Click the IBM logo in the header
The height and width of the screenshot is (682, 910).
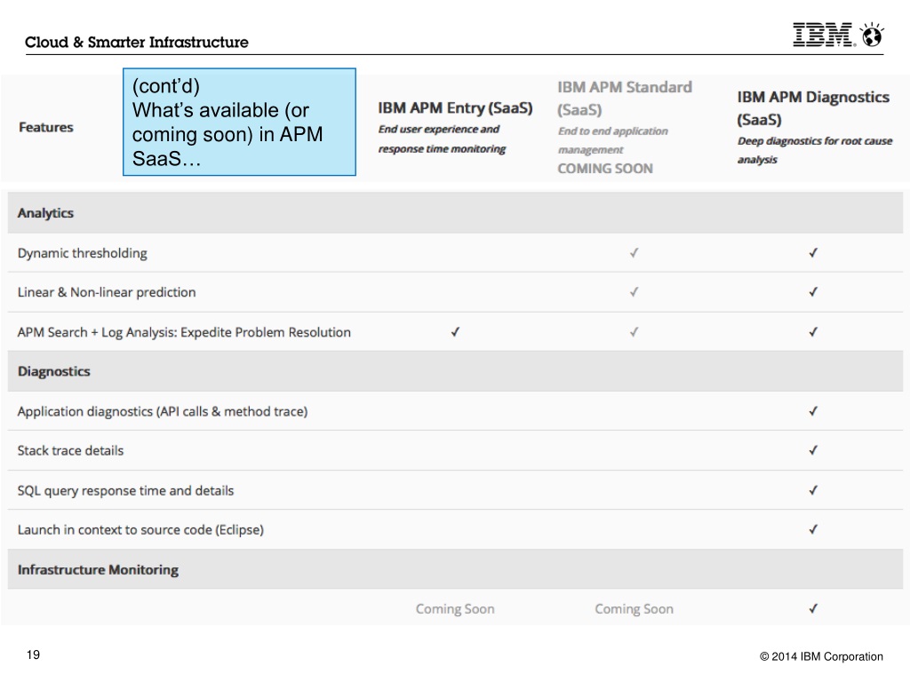tap(824, 35)
